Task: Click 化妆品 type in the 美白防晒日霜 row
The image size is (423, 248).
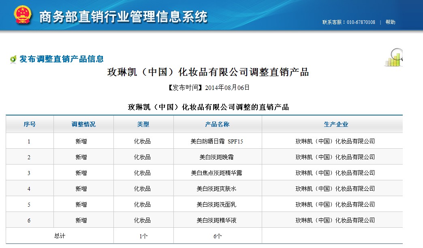Action: 143,141
